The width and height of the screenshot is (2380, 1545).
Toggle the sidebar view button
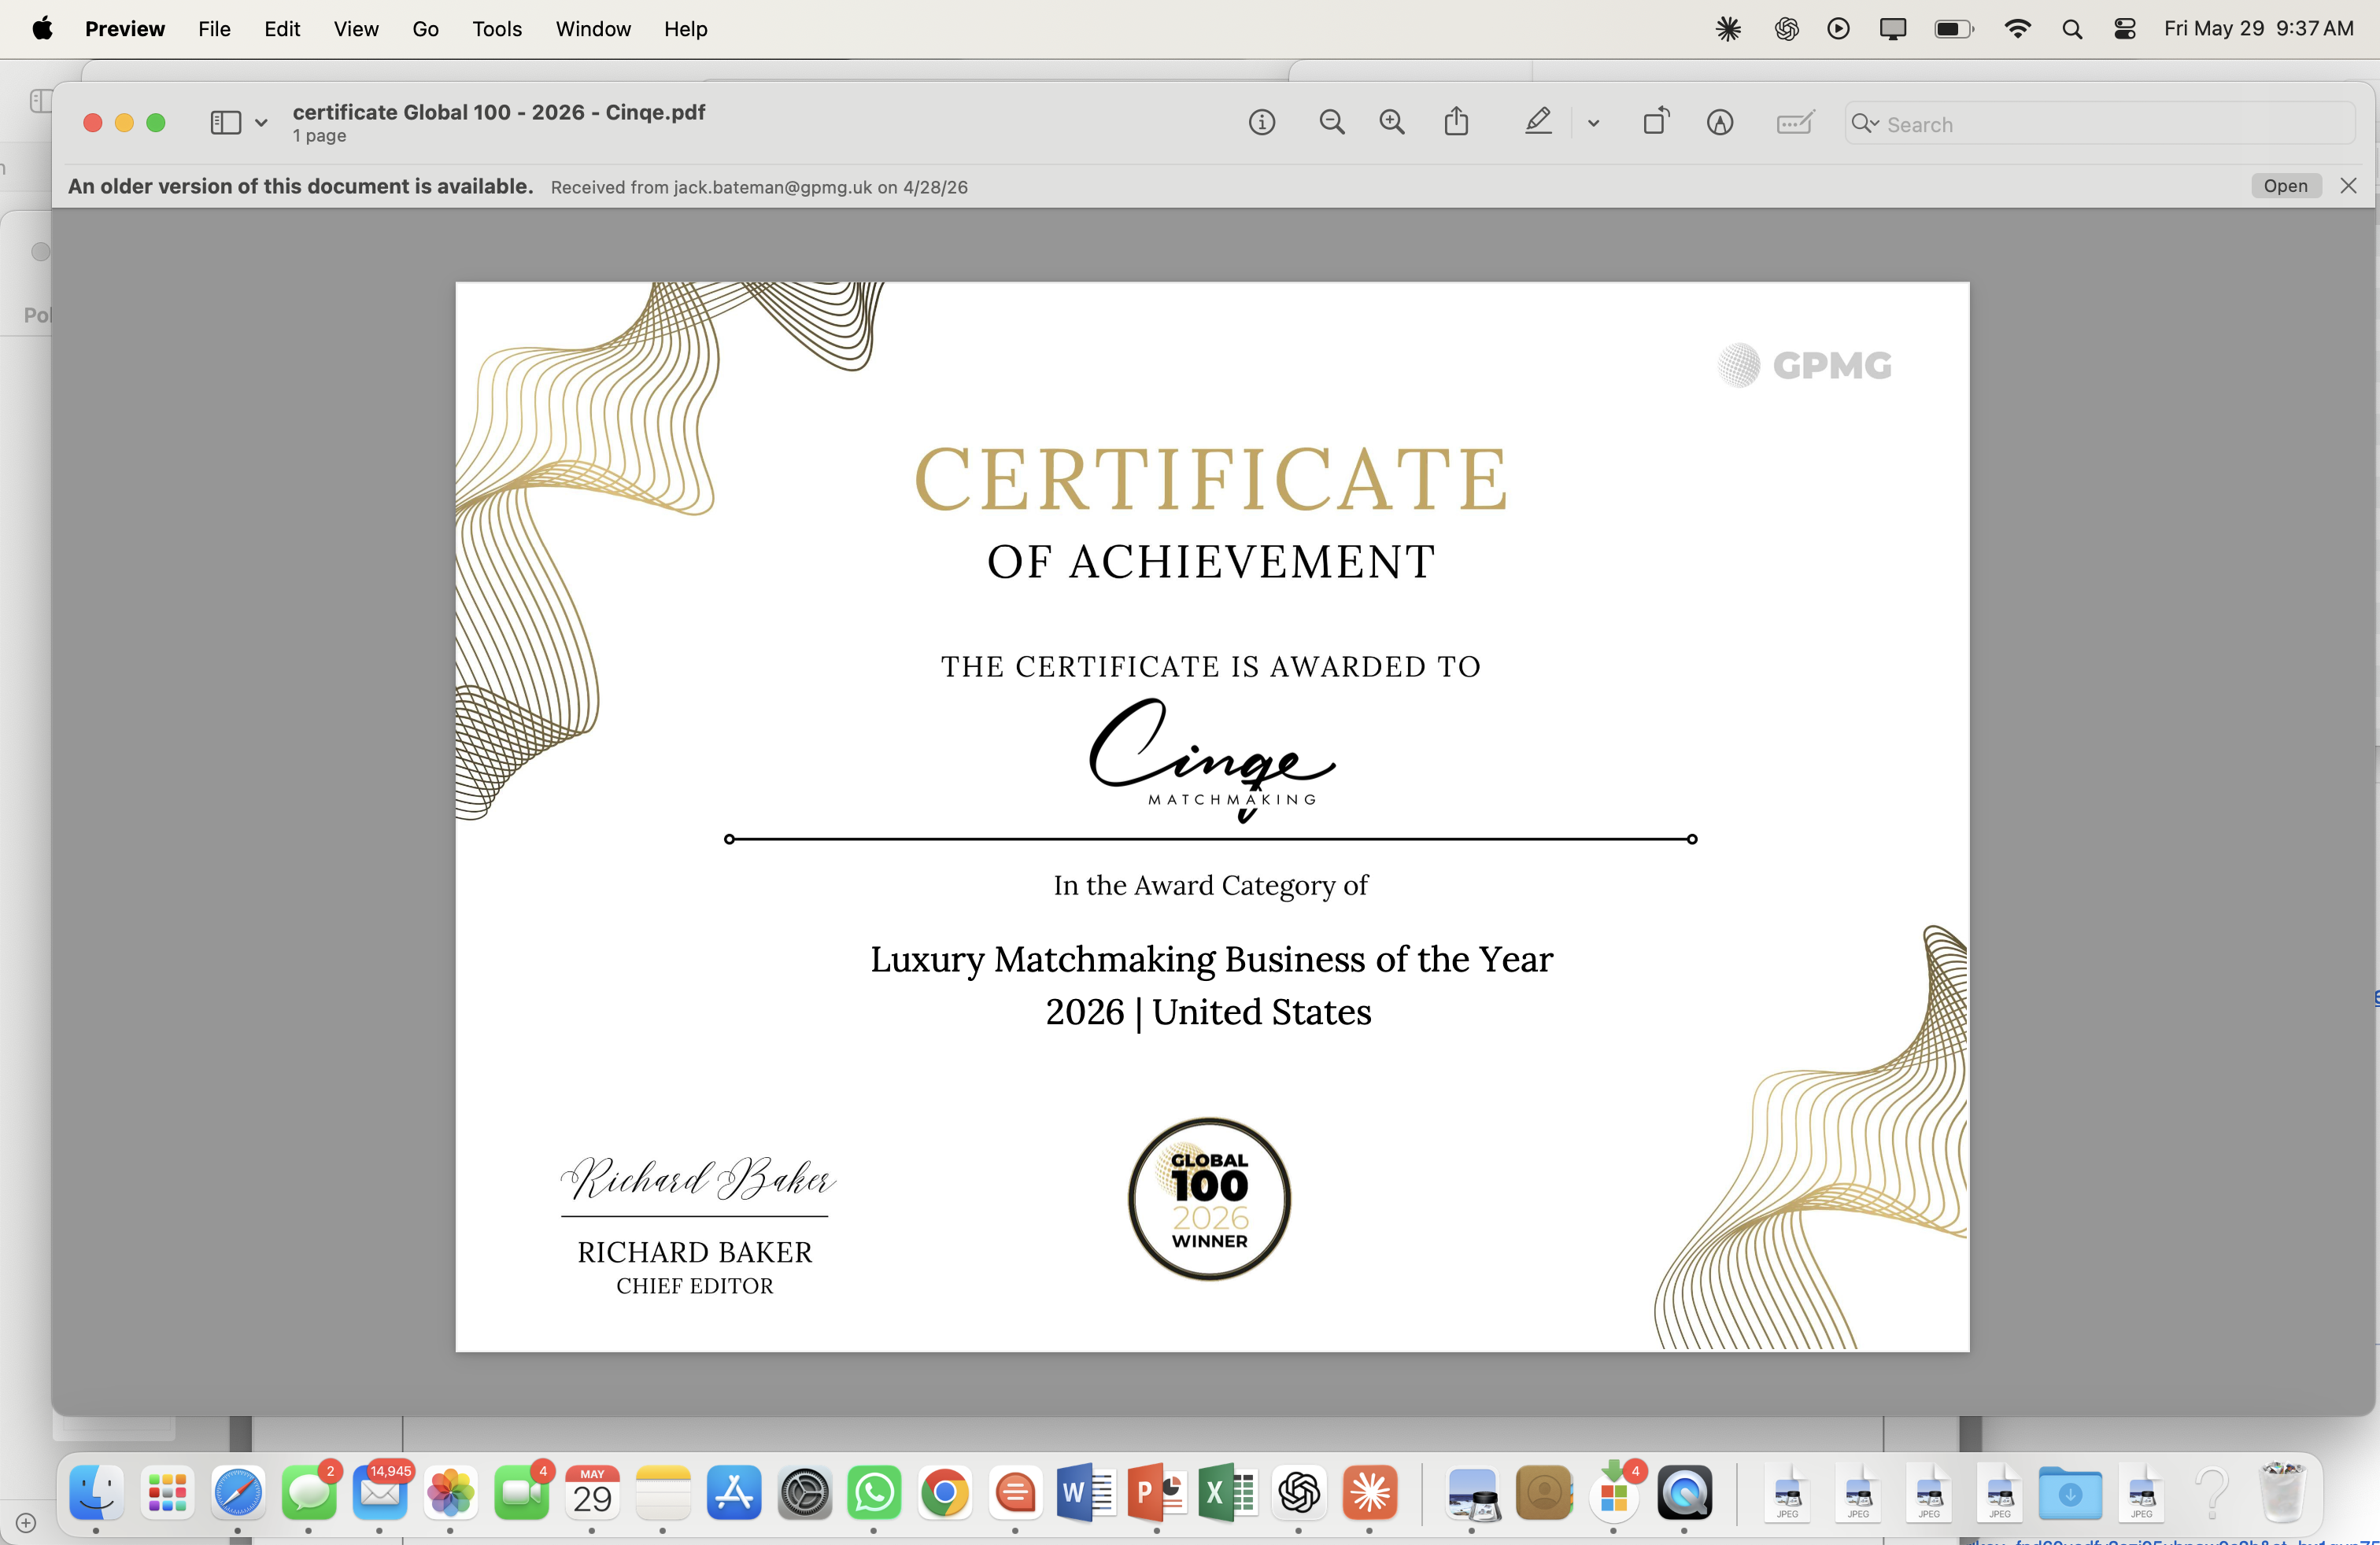point(226,123)
